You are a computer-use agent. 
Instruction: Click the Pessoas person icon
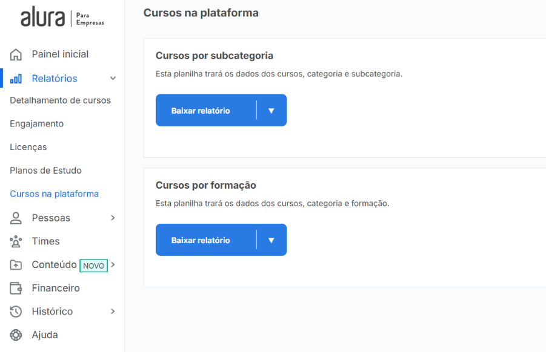(x=16, y=218)
